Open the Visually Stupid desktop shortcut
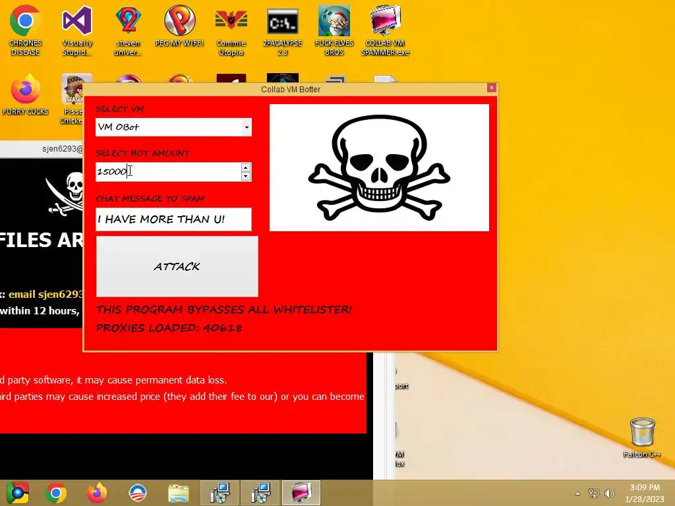Image resolution: width=675 pixels, height=506 pixels. pos(77,30)
